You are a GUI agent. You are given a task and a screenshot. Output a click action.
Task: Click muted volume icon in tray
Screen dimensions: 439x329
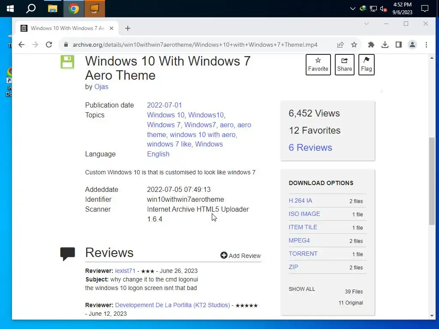click(383, 9)
